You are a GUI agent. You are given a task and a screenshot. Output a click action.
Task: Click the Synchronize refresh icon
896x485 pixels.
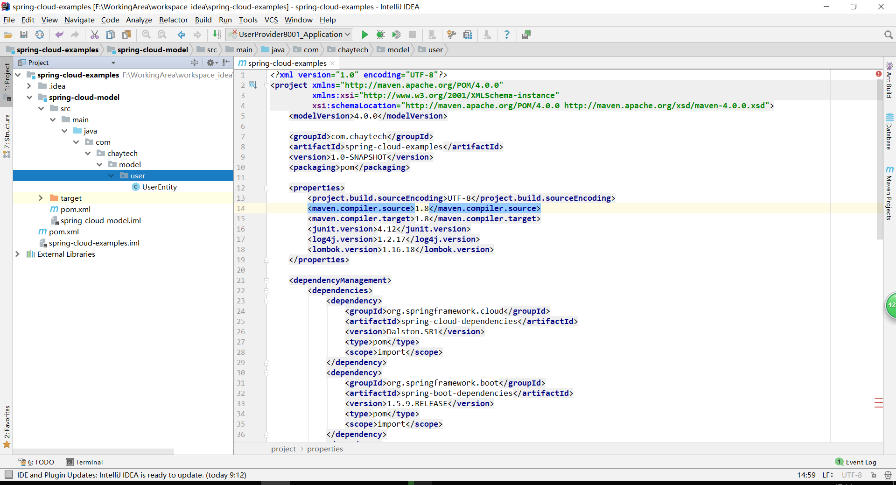tap(40, 35)
